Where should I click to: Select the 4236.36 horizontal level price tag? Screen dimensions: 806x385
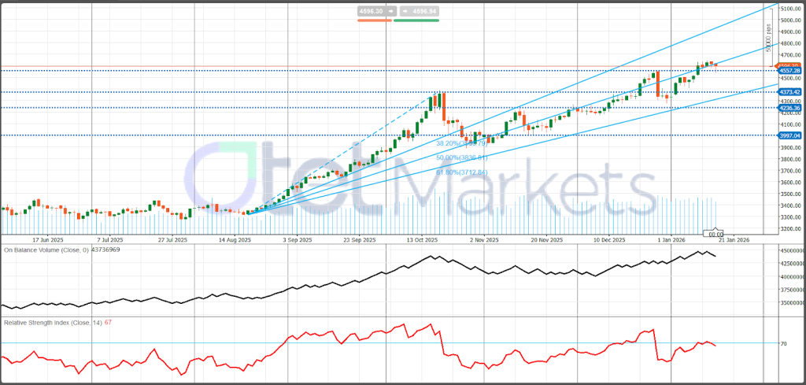pos(789,108)
